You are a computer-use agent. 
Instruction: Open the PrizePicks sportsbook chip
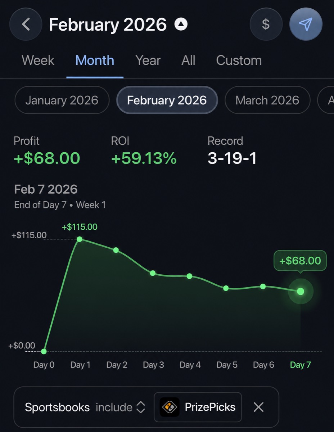click(x=198, y=407)
